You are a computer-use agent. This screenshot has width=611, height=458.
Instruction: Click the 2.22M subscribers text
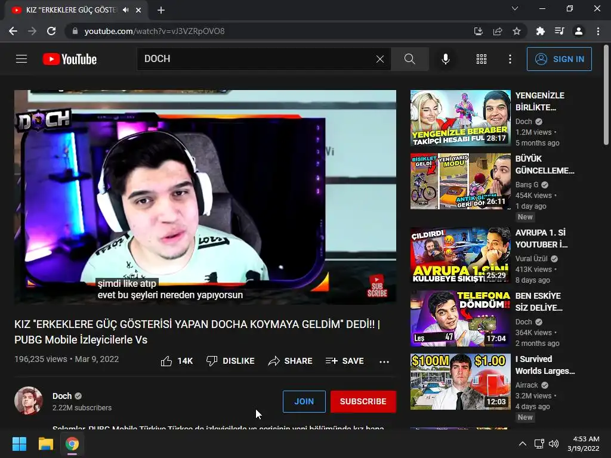[82, 408]
